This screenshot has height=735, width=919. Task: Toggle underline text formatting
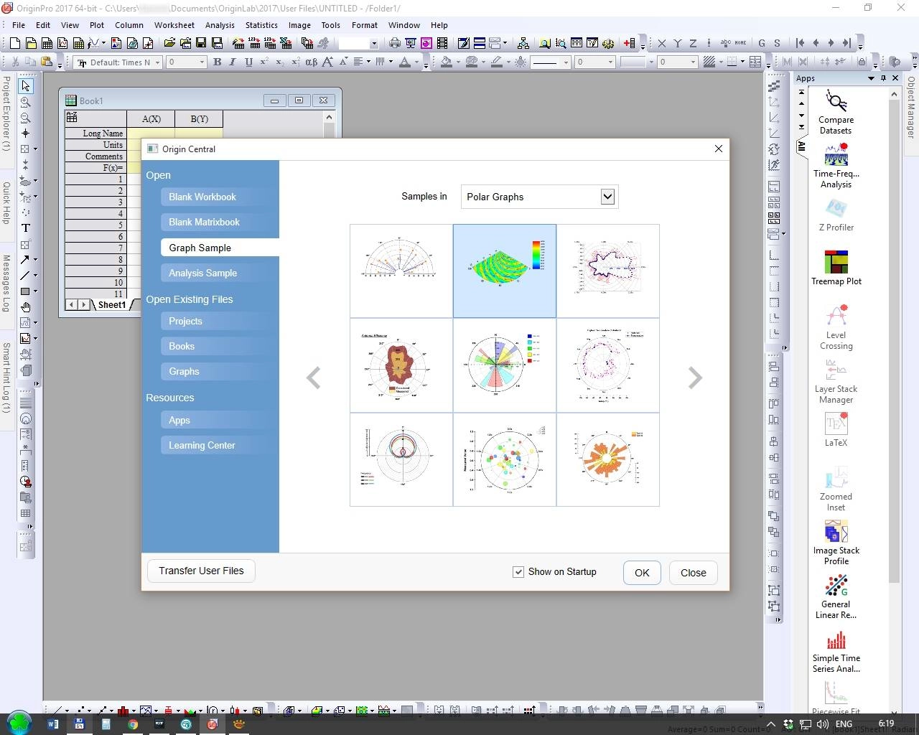pos(248,62)
